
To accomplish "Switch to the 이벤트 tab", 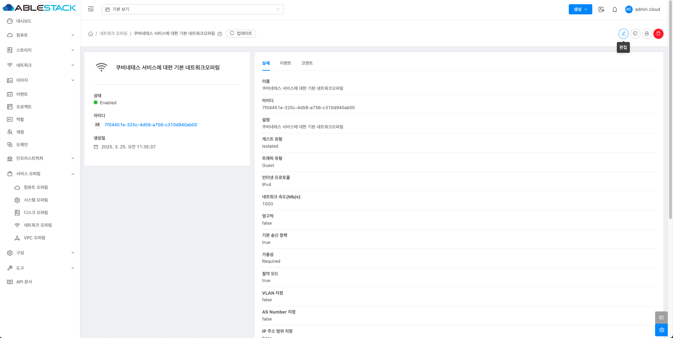I will (285, 63).
